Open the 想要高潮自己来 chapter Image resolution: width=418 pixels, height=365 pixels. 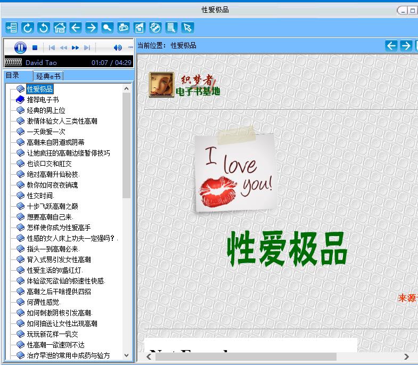click(x=50, y=217)
